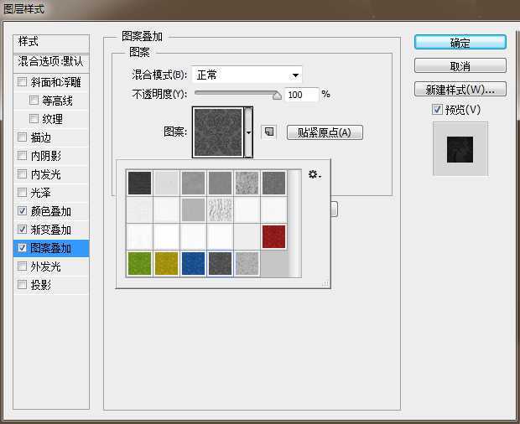
Task: Choose the green pattern swatch
Action: point(140,264)
